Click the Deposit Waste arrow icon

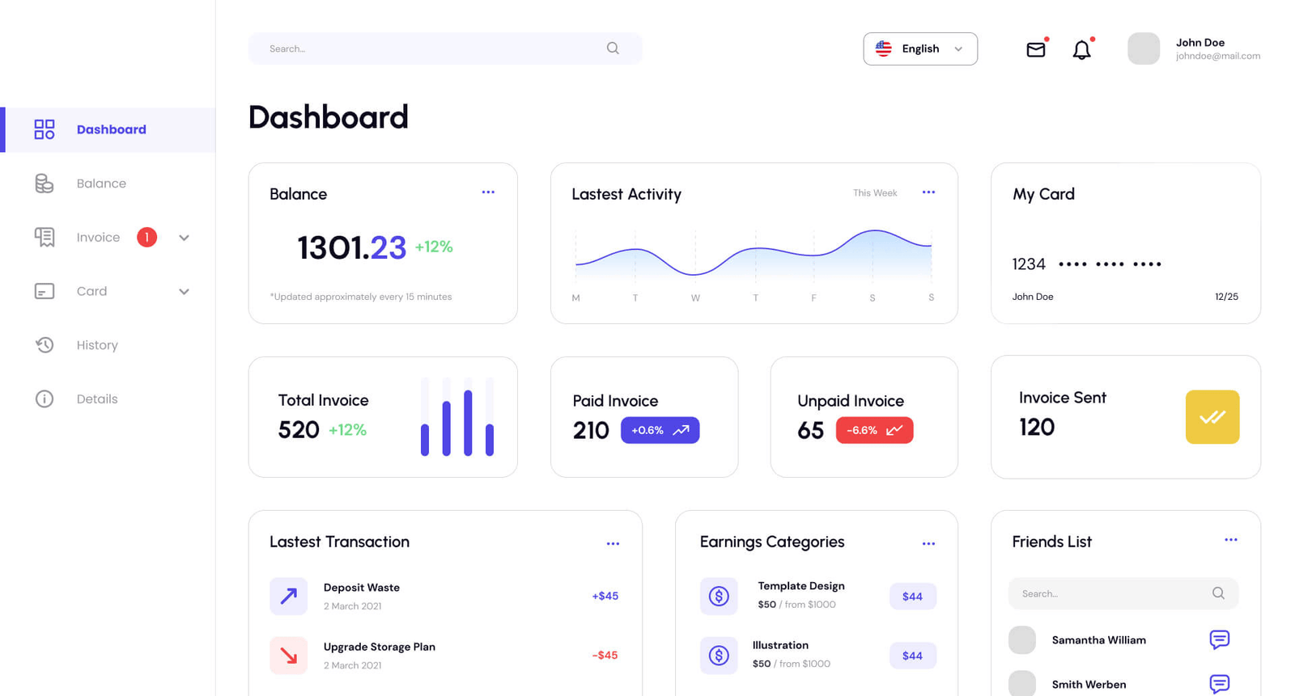288,596
